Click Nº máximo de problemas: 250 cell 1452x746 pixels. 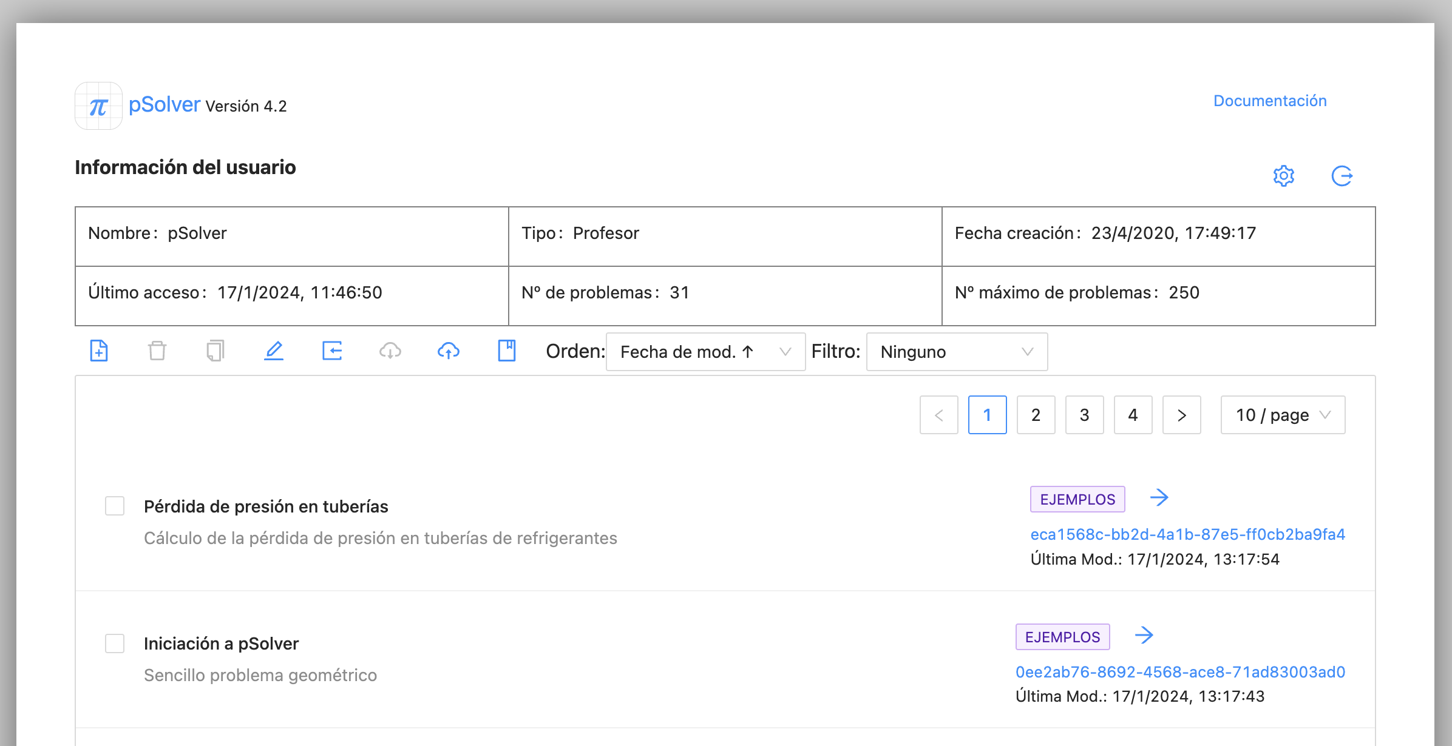pyautogui.click(x=1158, y=295)
